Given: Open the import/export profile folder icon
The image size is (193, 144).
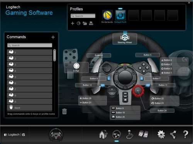Looking at the screenshot, I should 85,23.
